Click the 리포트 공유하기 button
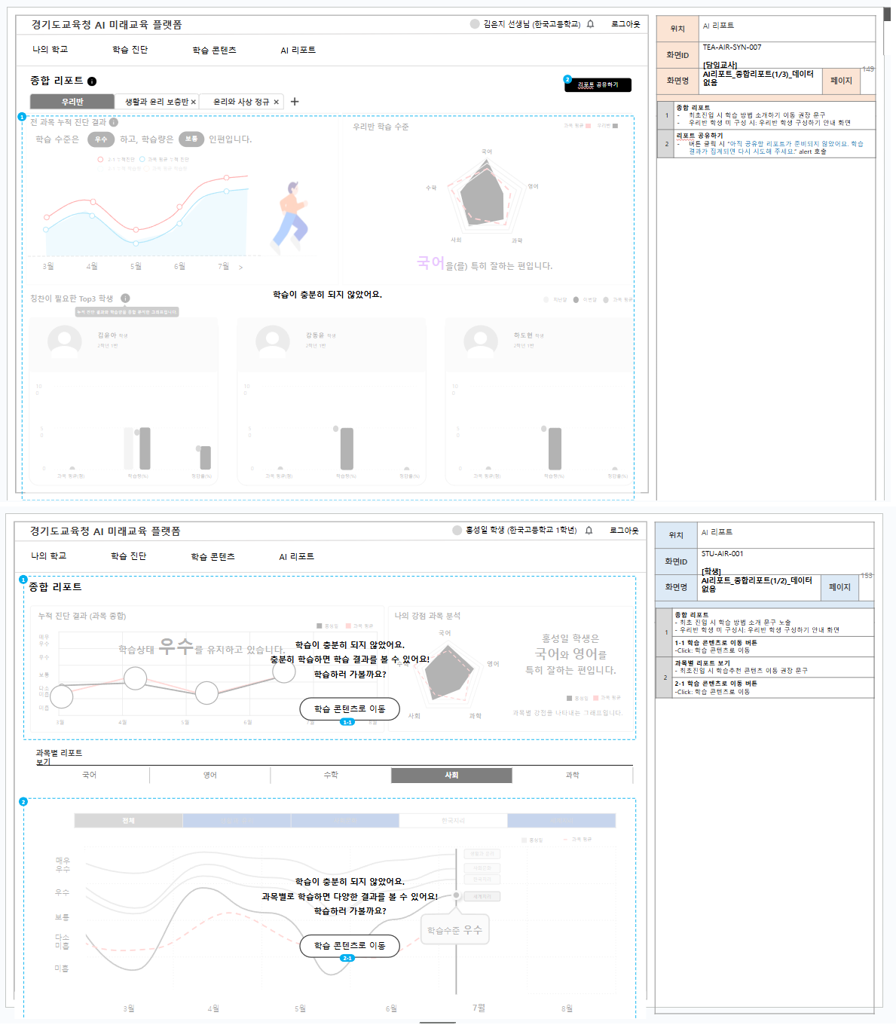Viewport: 896px width, 1025px height. coord(598,85)
